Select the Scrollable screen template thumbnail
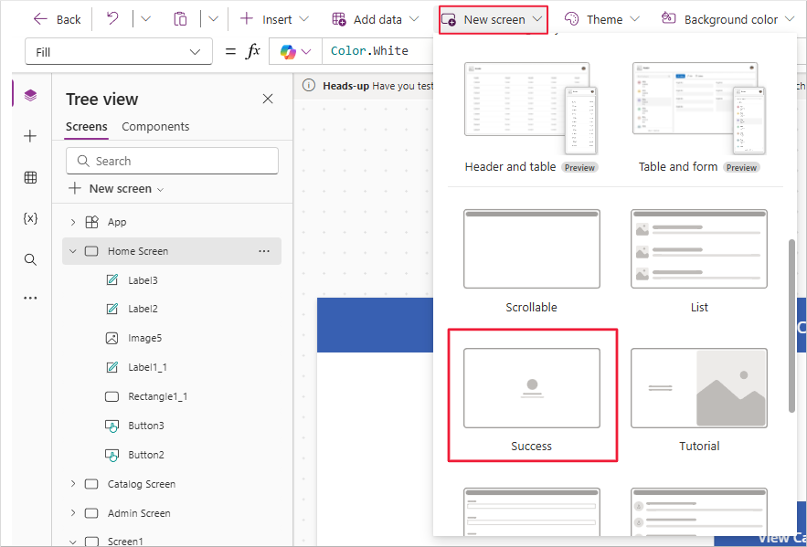 coord(532,248)
